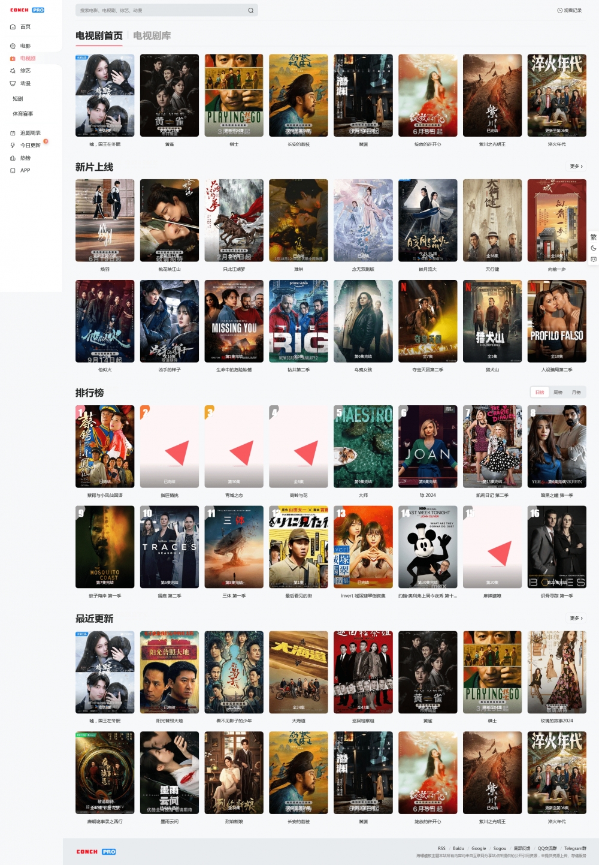Open 观看记录 watch history dropdown
This screenshot has height=865, width=599.
pos(569,10)
